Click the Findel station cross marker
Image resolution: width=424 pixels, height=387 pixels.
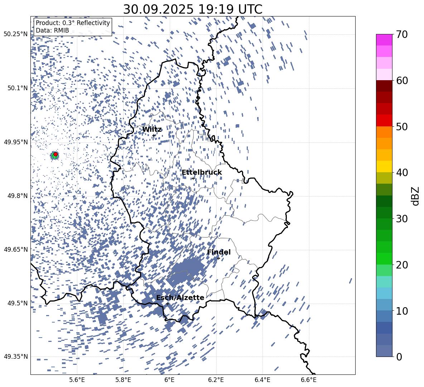coord(218,258)
